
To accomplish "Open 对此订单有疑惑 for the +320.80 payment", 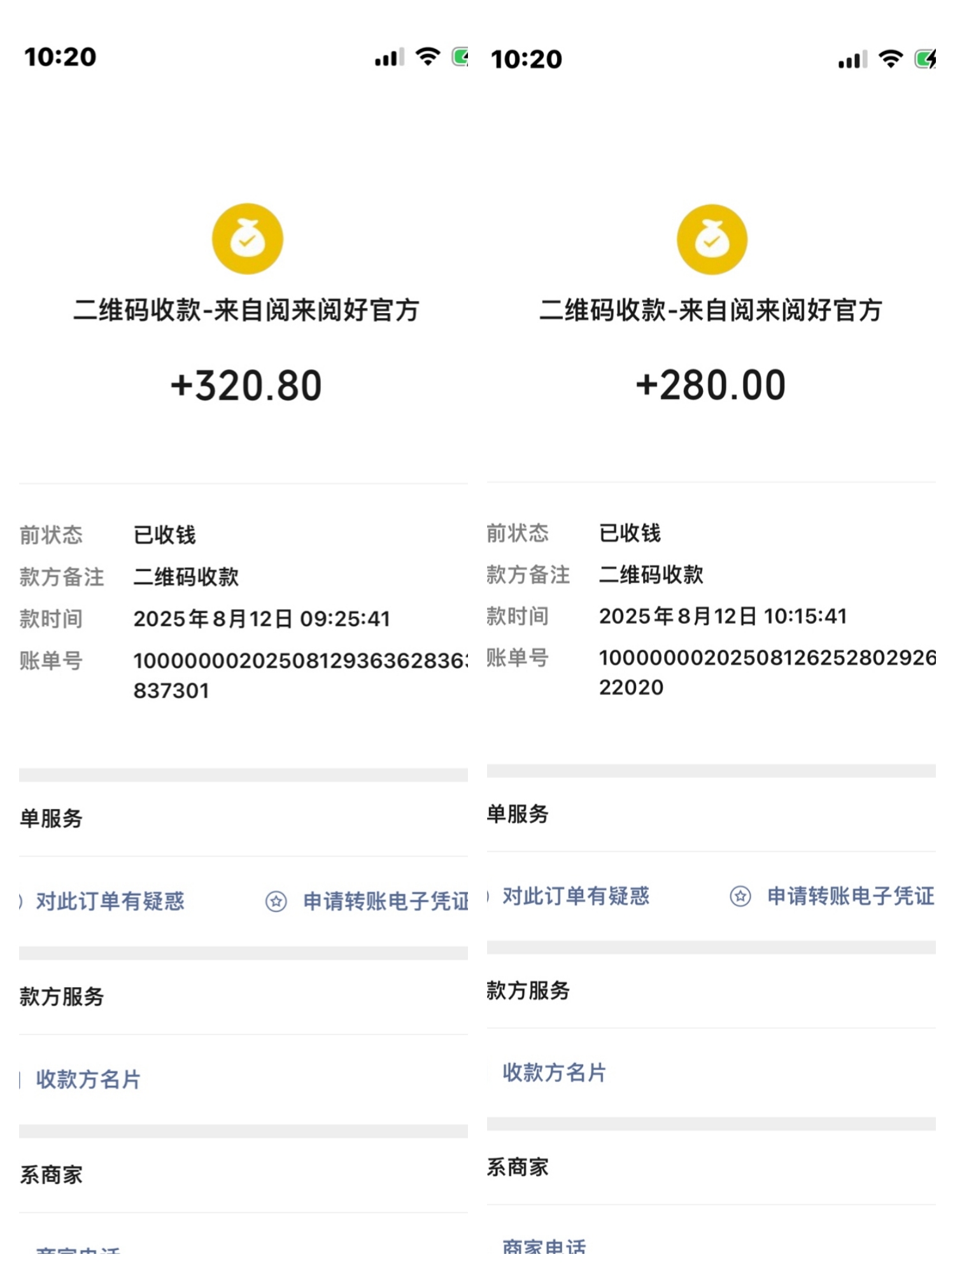I will tap(110, 901).
